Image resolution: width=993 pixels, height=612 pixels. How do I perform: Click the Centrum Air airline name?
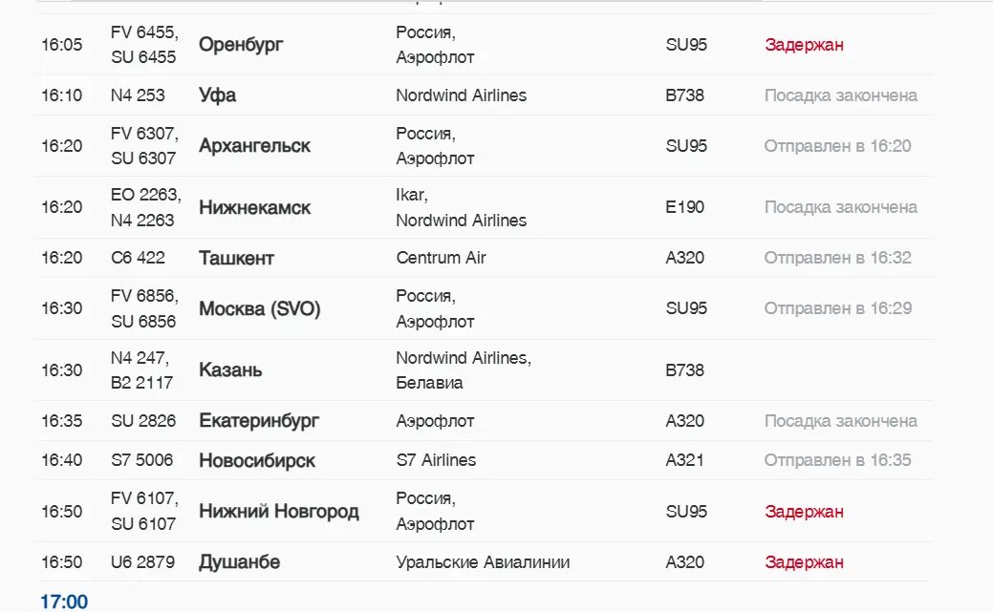pyautogui.click(x=441, y=258)
